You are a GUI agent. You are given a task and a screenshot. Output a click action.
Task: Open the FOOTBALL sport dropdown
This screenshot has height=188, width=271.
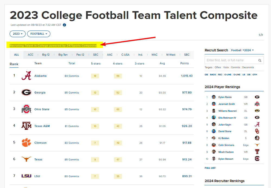point(38,34)
